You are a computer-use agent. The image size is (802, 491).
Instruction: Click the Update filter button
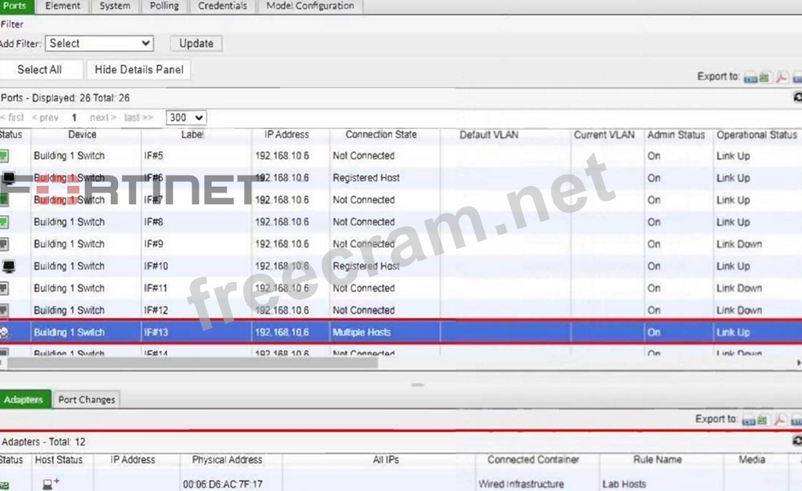pyautogui.click(x=196, y=44)
